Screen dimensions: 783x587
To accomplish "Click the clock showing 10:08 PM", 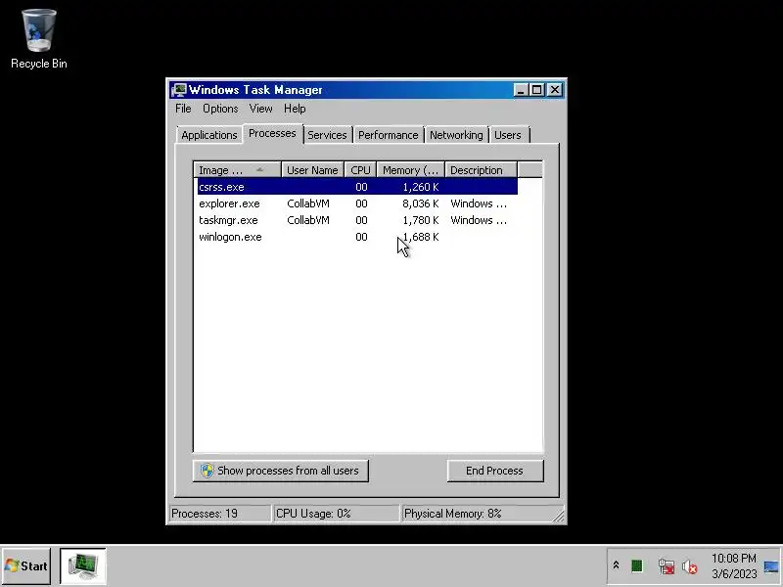I will click(733, 558).
